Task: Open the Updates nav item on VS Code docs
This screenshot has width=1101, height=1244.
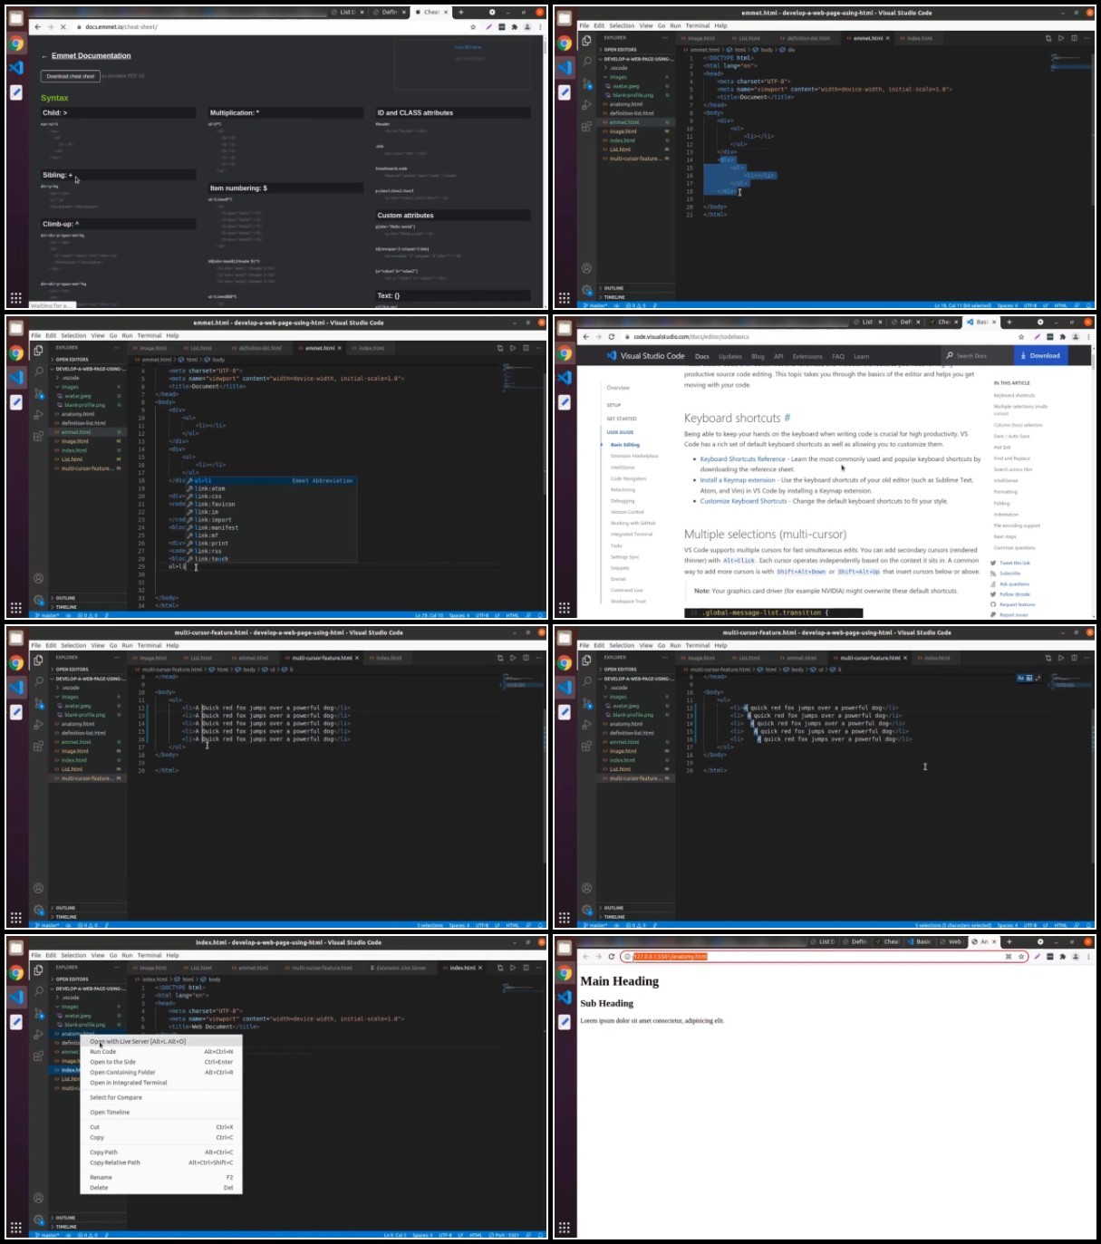Action: coord(730,356)
